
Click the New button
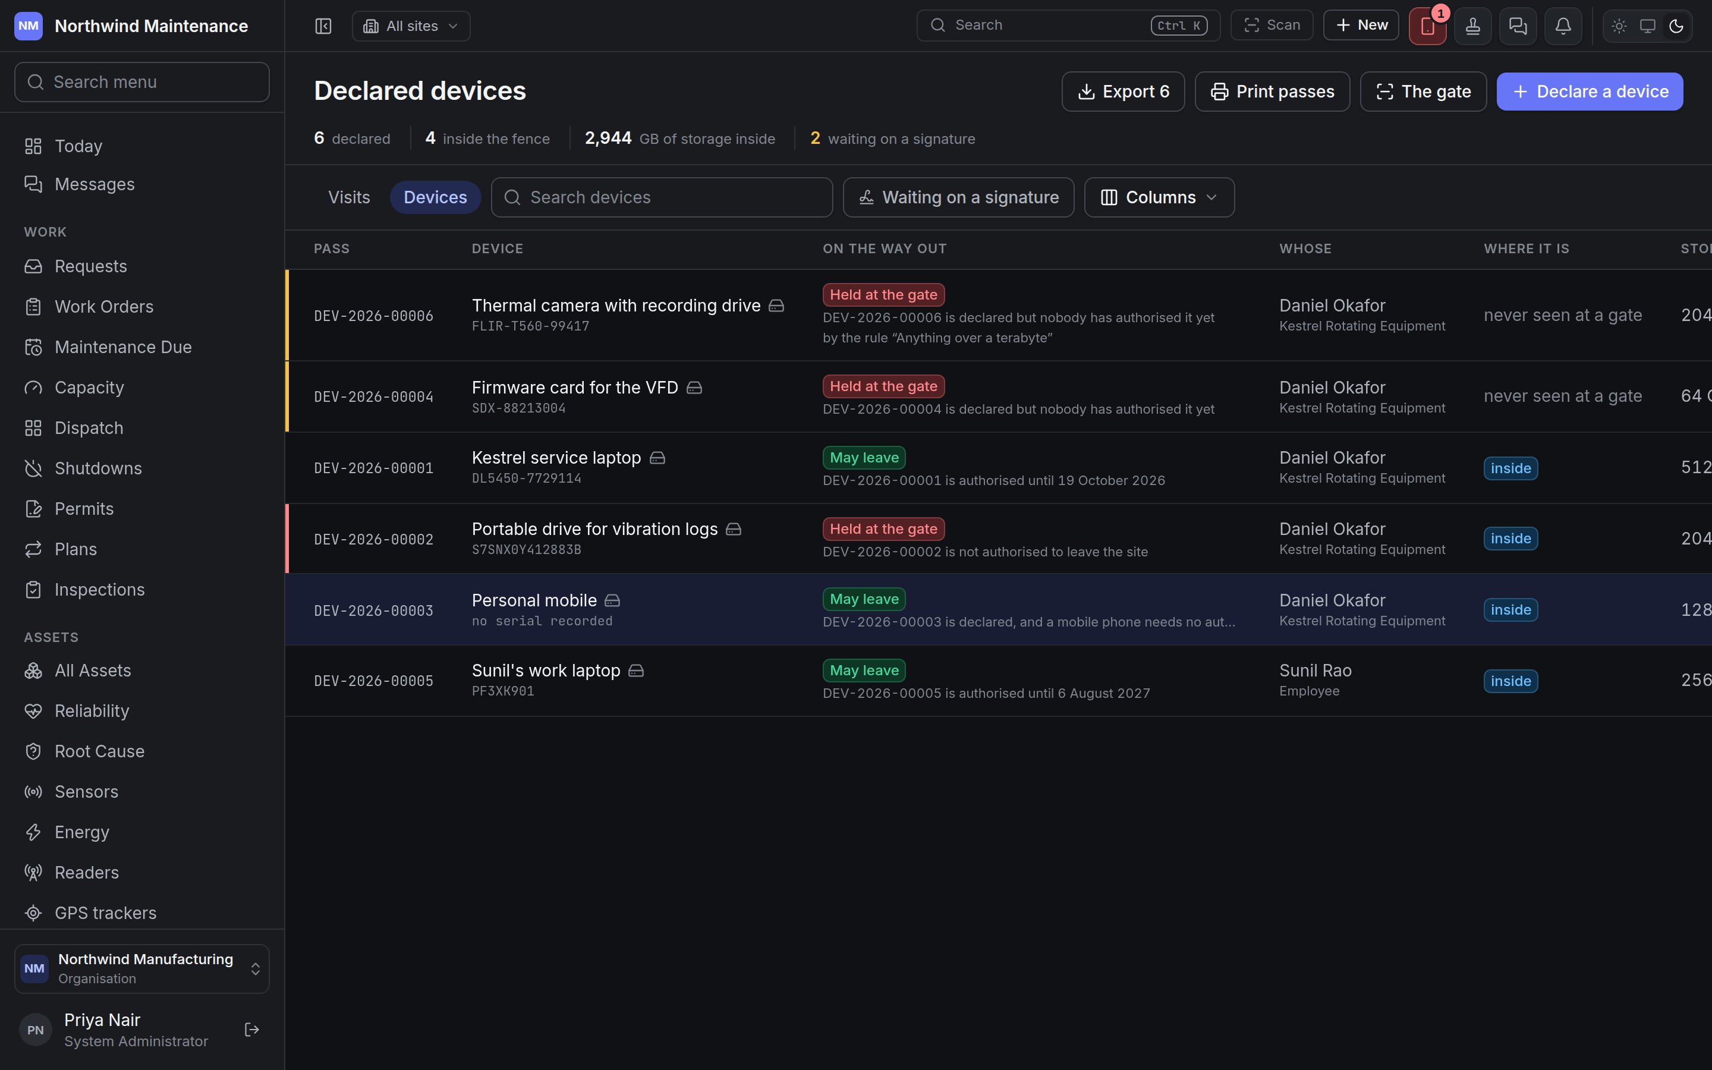click(x=1361, y=26)
